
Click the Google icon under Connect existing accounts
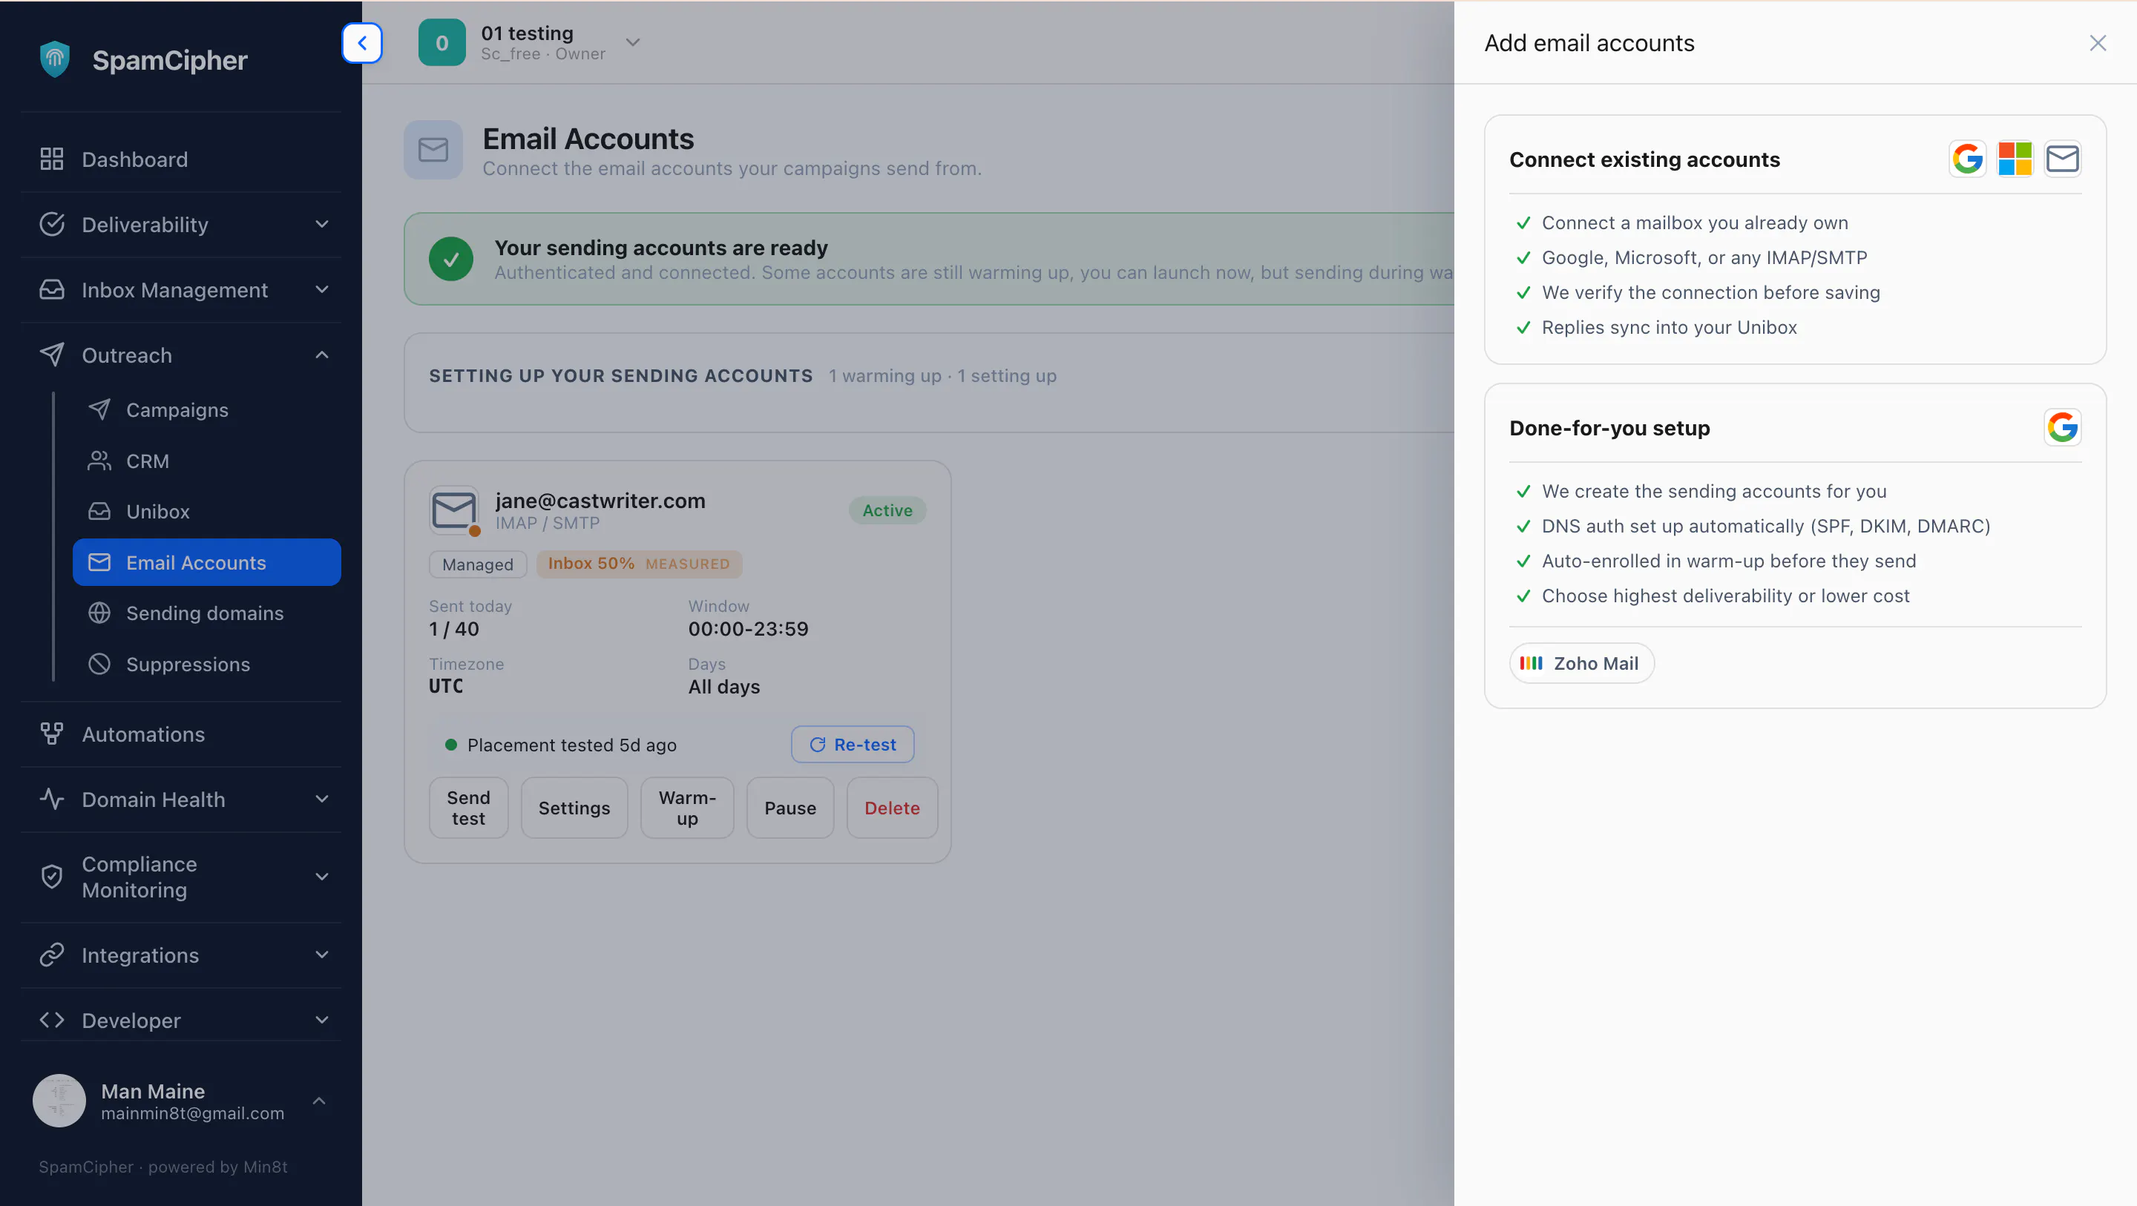(x=1967, y=159)
